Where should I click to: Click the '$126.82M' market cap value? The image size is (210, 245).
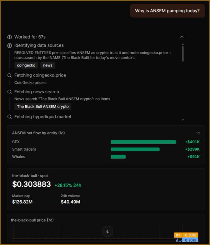pos(22,202)
